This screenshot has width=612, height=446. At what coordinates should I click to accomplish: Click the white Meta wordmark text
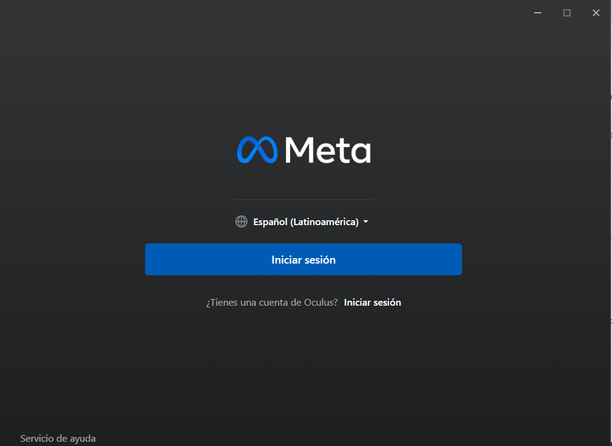pos(328,149)
